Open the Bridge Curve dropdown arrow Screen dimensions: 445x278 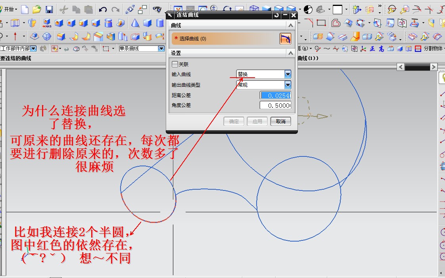pyautogui.click(x=369, y=23)
